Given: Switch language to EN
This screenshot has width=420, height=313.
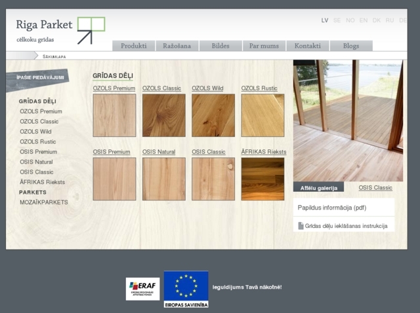Looking at the screenshot, I should tap(364, 20).
